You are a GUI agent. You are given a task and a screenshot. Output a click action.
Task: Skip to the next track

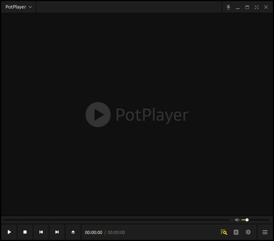coord(57,232)
